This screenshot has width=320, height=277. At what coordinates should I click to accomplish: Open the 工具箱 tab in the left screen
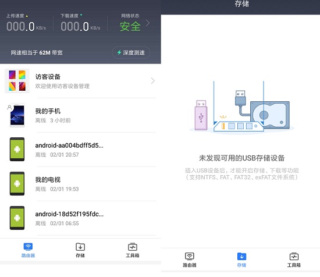click(x=133, y=250)
